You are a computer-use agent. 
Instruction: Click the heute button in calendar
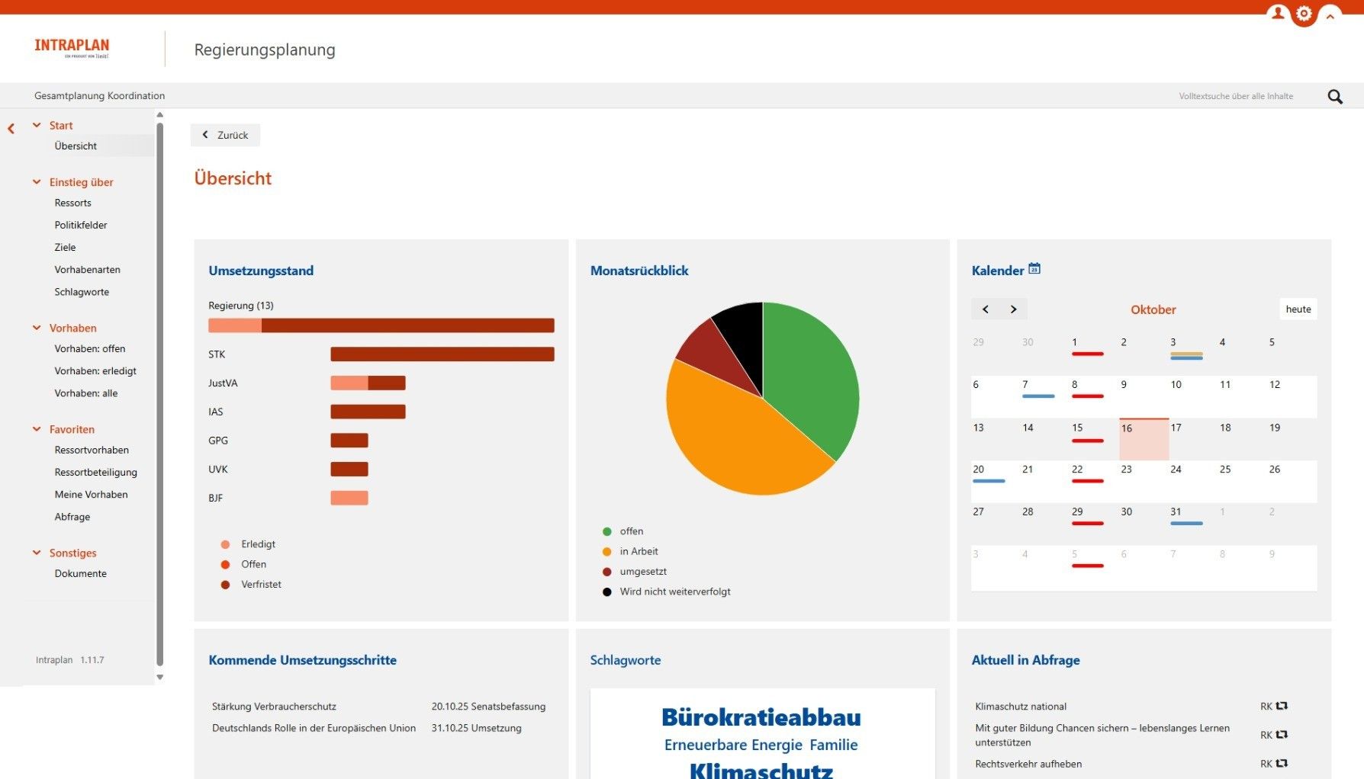point(1298,309)
